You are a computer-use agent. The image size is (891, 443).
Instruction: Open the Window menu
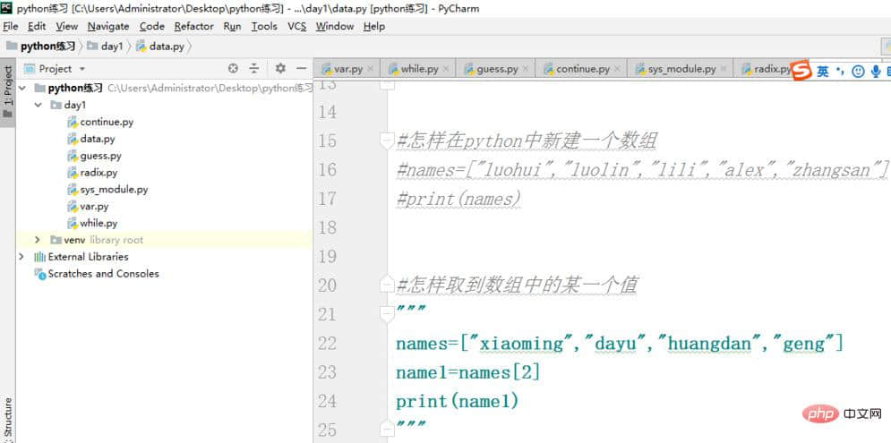point(335,26)
